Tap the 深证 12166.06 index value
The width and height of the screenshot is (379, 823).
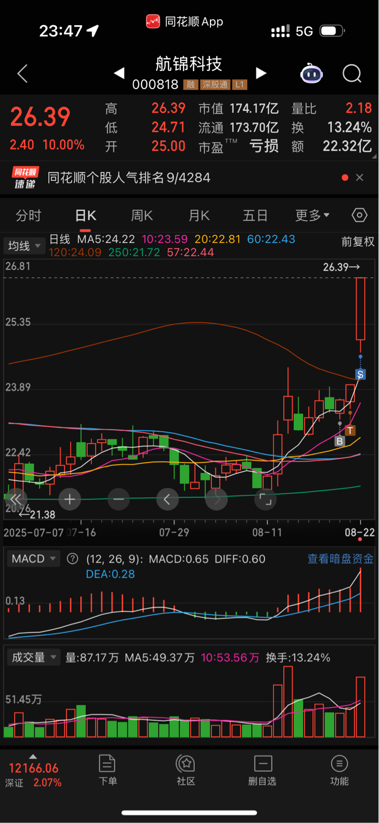pyautogui.click(x=34, y=768)
